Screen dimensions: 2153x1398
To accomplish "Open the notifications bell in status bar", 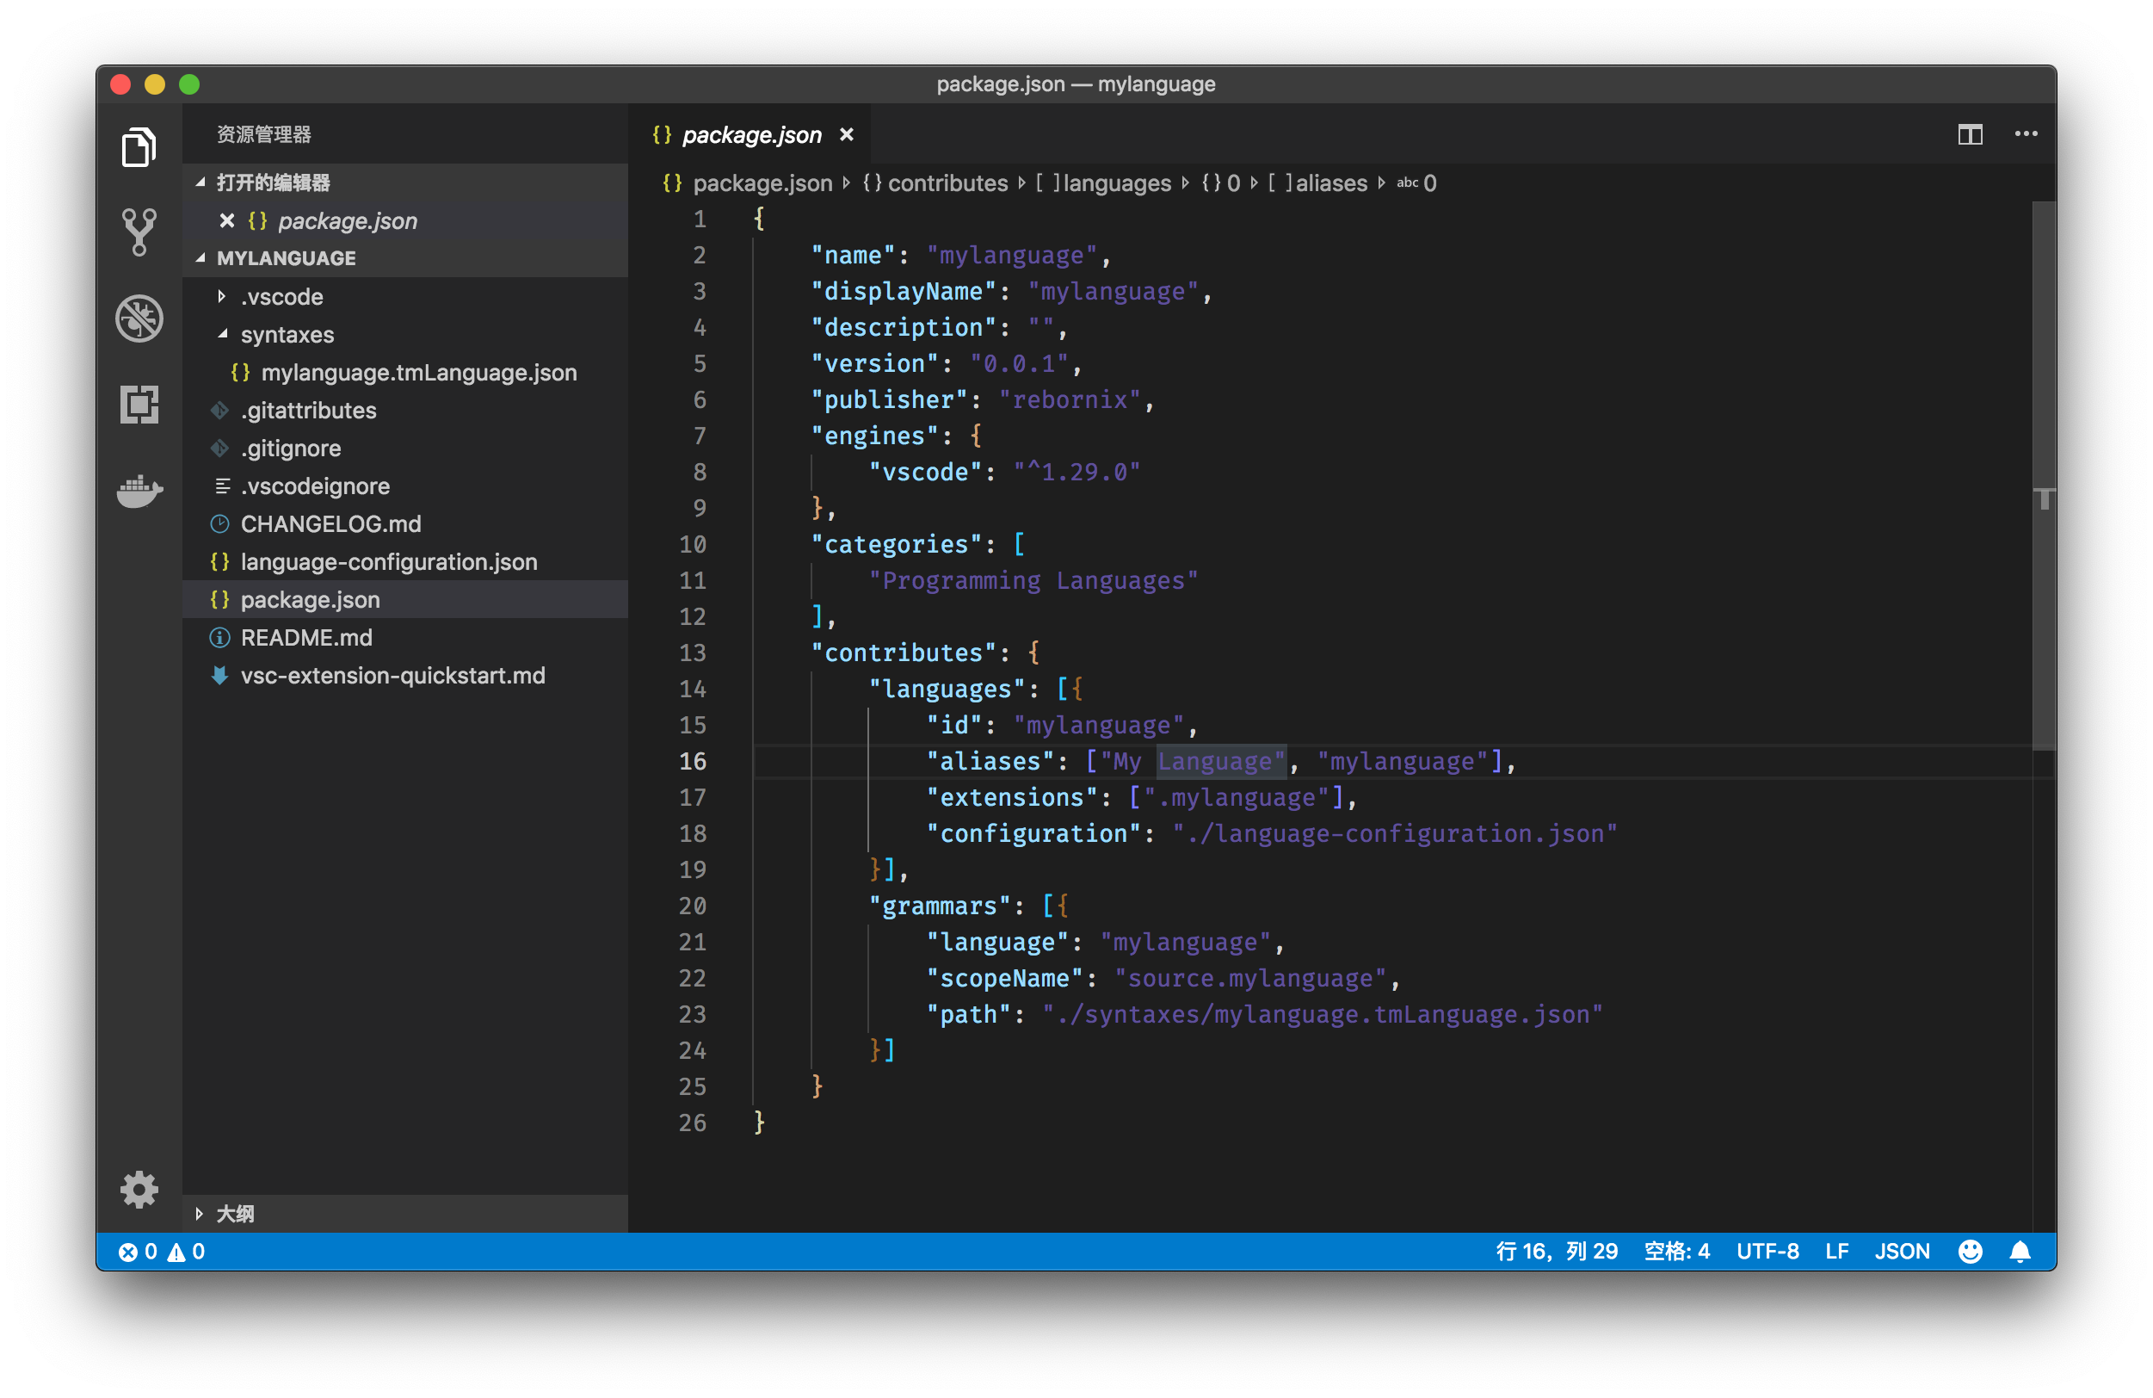I will pos(2020,1251).
